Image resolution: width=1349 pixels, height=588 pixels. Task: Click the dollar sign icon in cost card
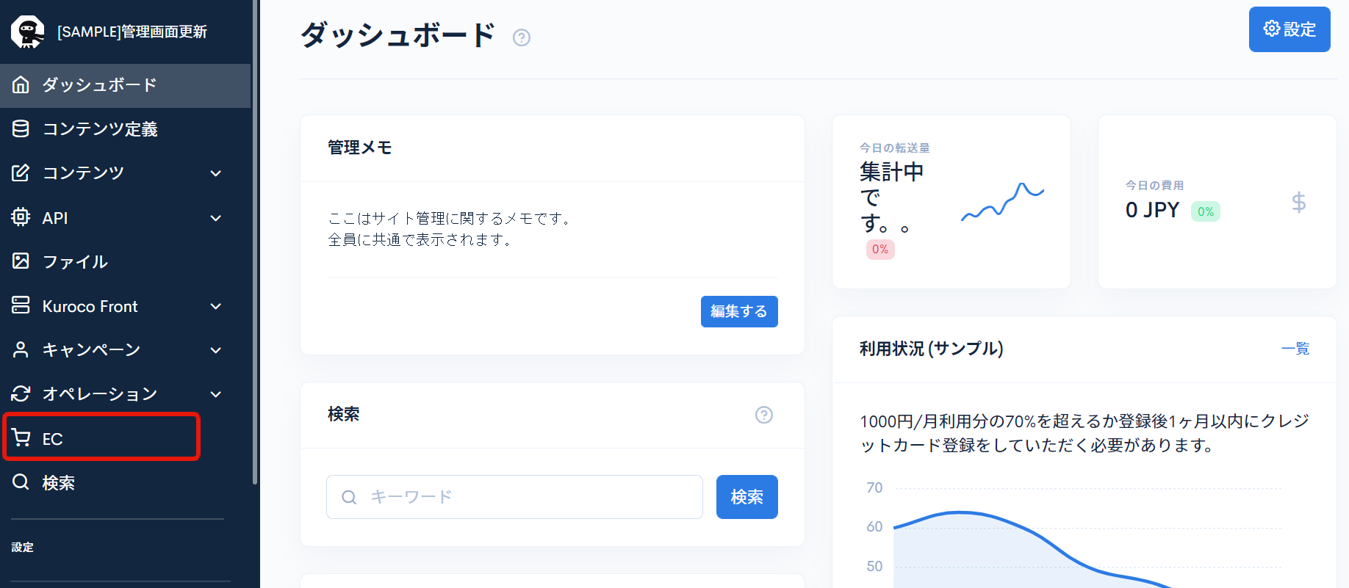coord(1298,202)
